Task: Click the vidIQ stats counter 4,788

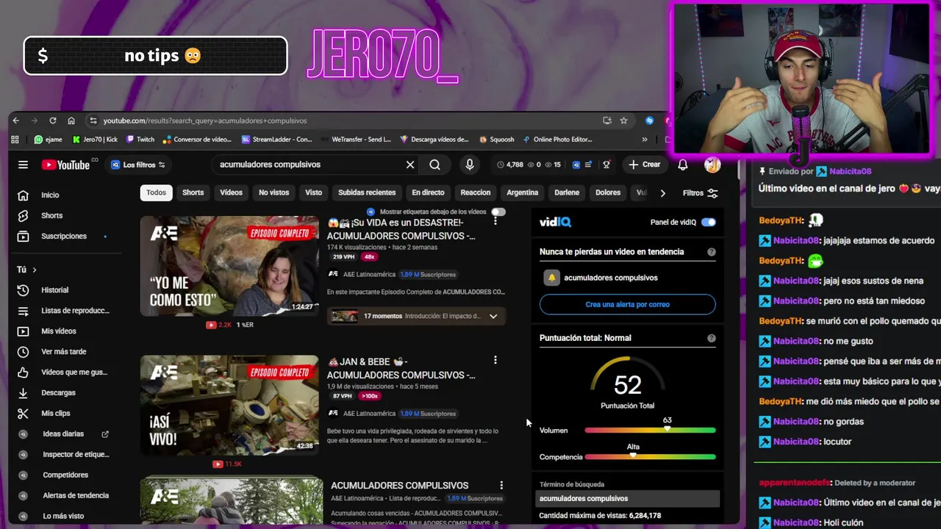Action: click(x=509, y=165)
